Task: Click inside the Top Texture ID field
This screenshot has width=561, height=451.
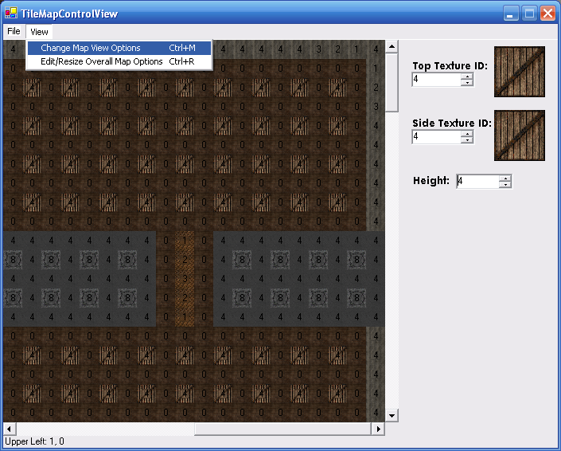Action: pyautogui.click(x=436, y=80)
